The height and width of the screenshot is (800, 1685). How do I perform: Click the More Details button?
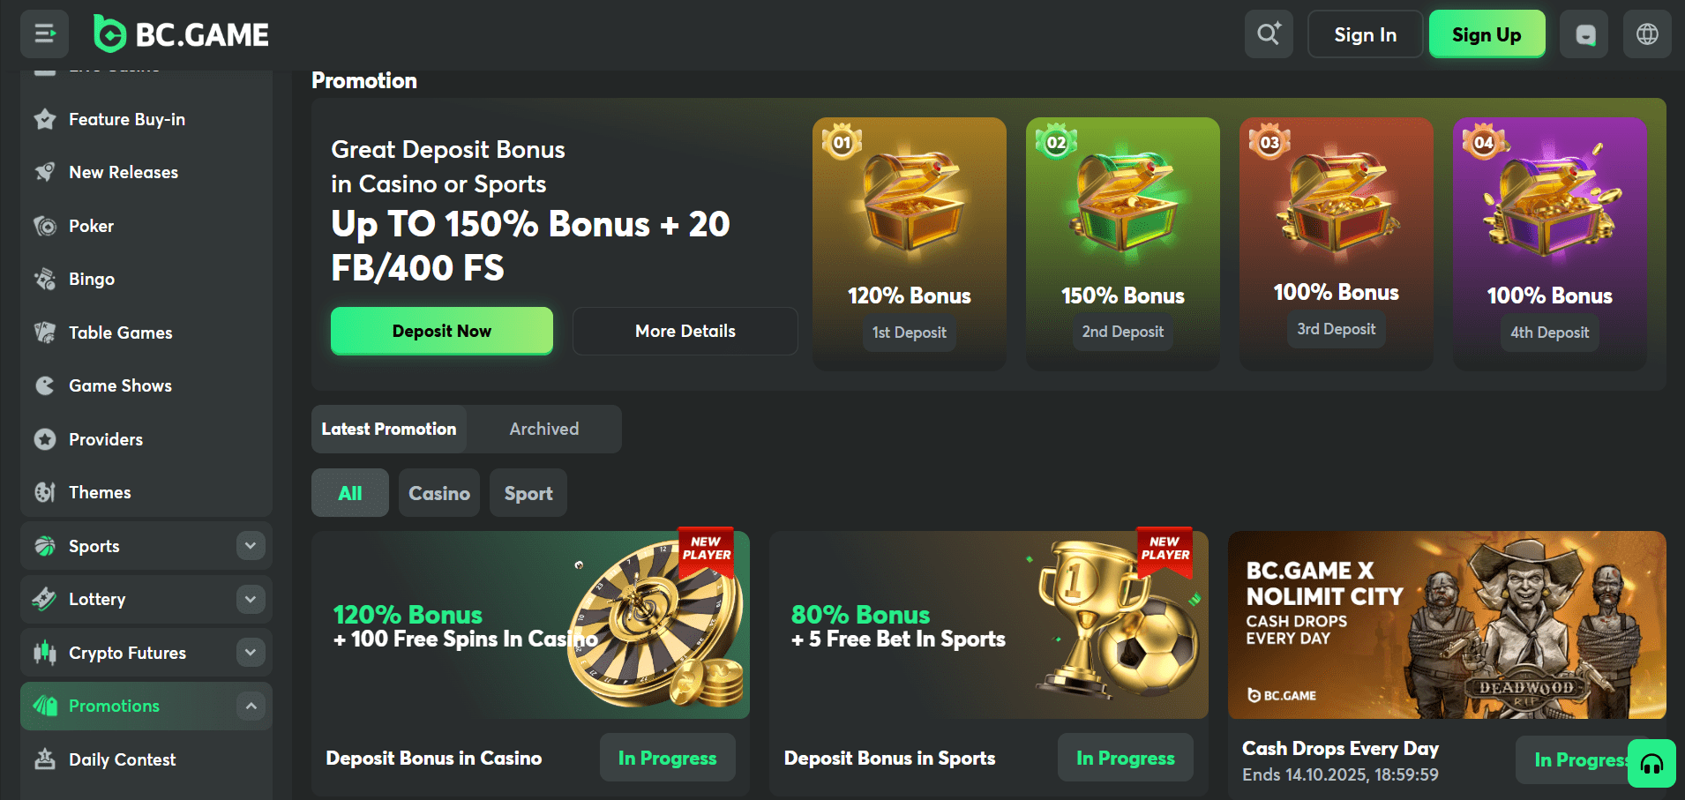click(685, 331)
